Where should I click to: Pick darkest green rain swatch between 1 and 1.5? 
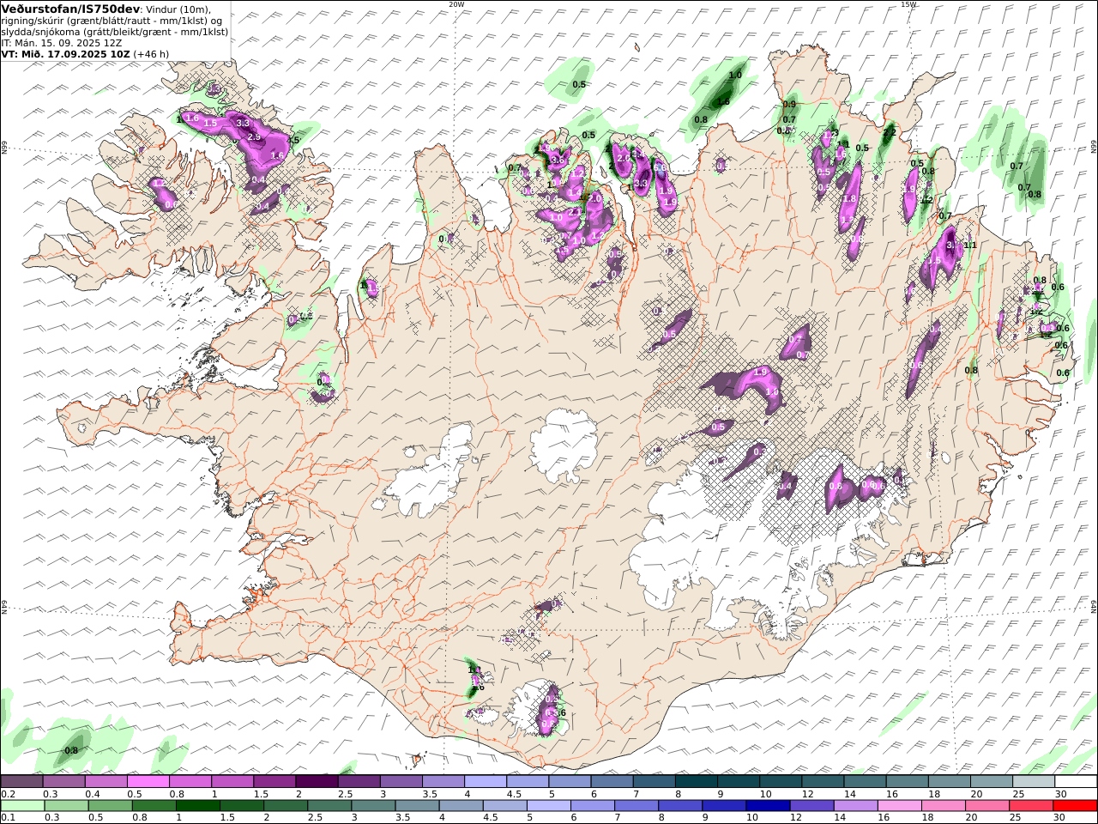pyautogui.click(x=197, y=805)
